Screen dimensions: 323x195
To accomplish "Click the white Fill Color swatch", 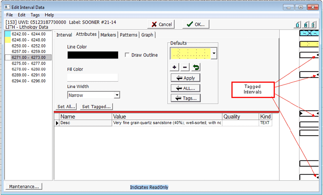I will point(93,77).
